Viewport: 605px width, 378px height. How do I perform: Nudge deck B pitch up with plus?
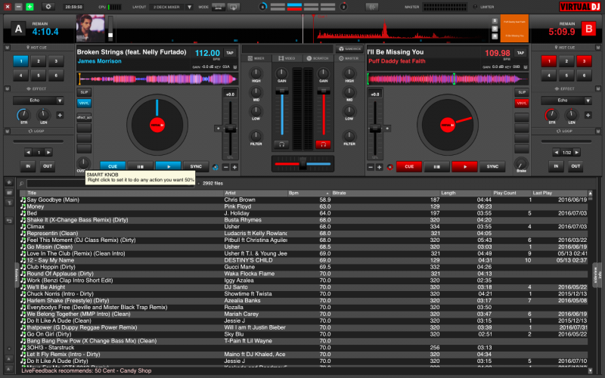coord(380,167)
